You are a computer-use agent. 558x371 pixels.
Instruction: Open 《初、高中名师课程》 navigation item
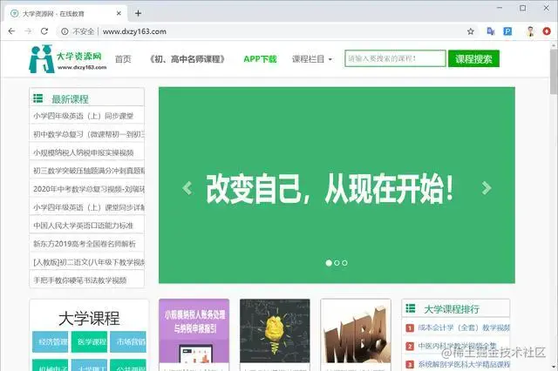(187, 59)
